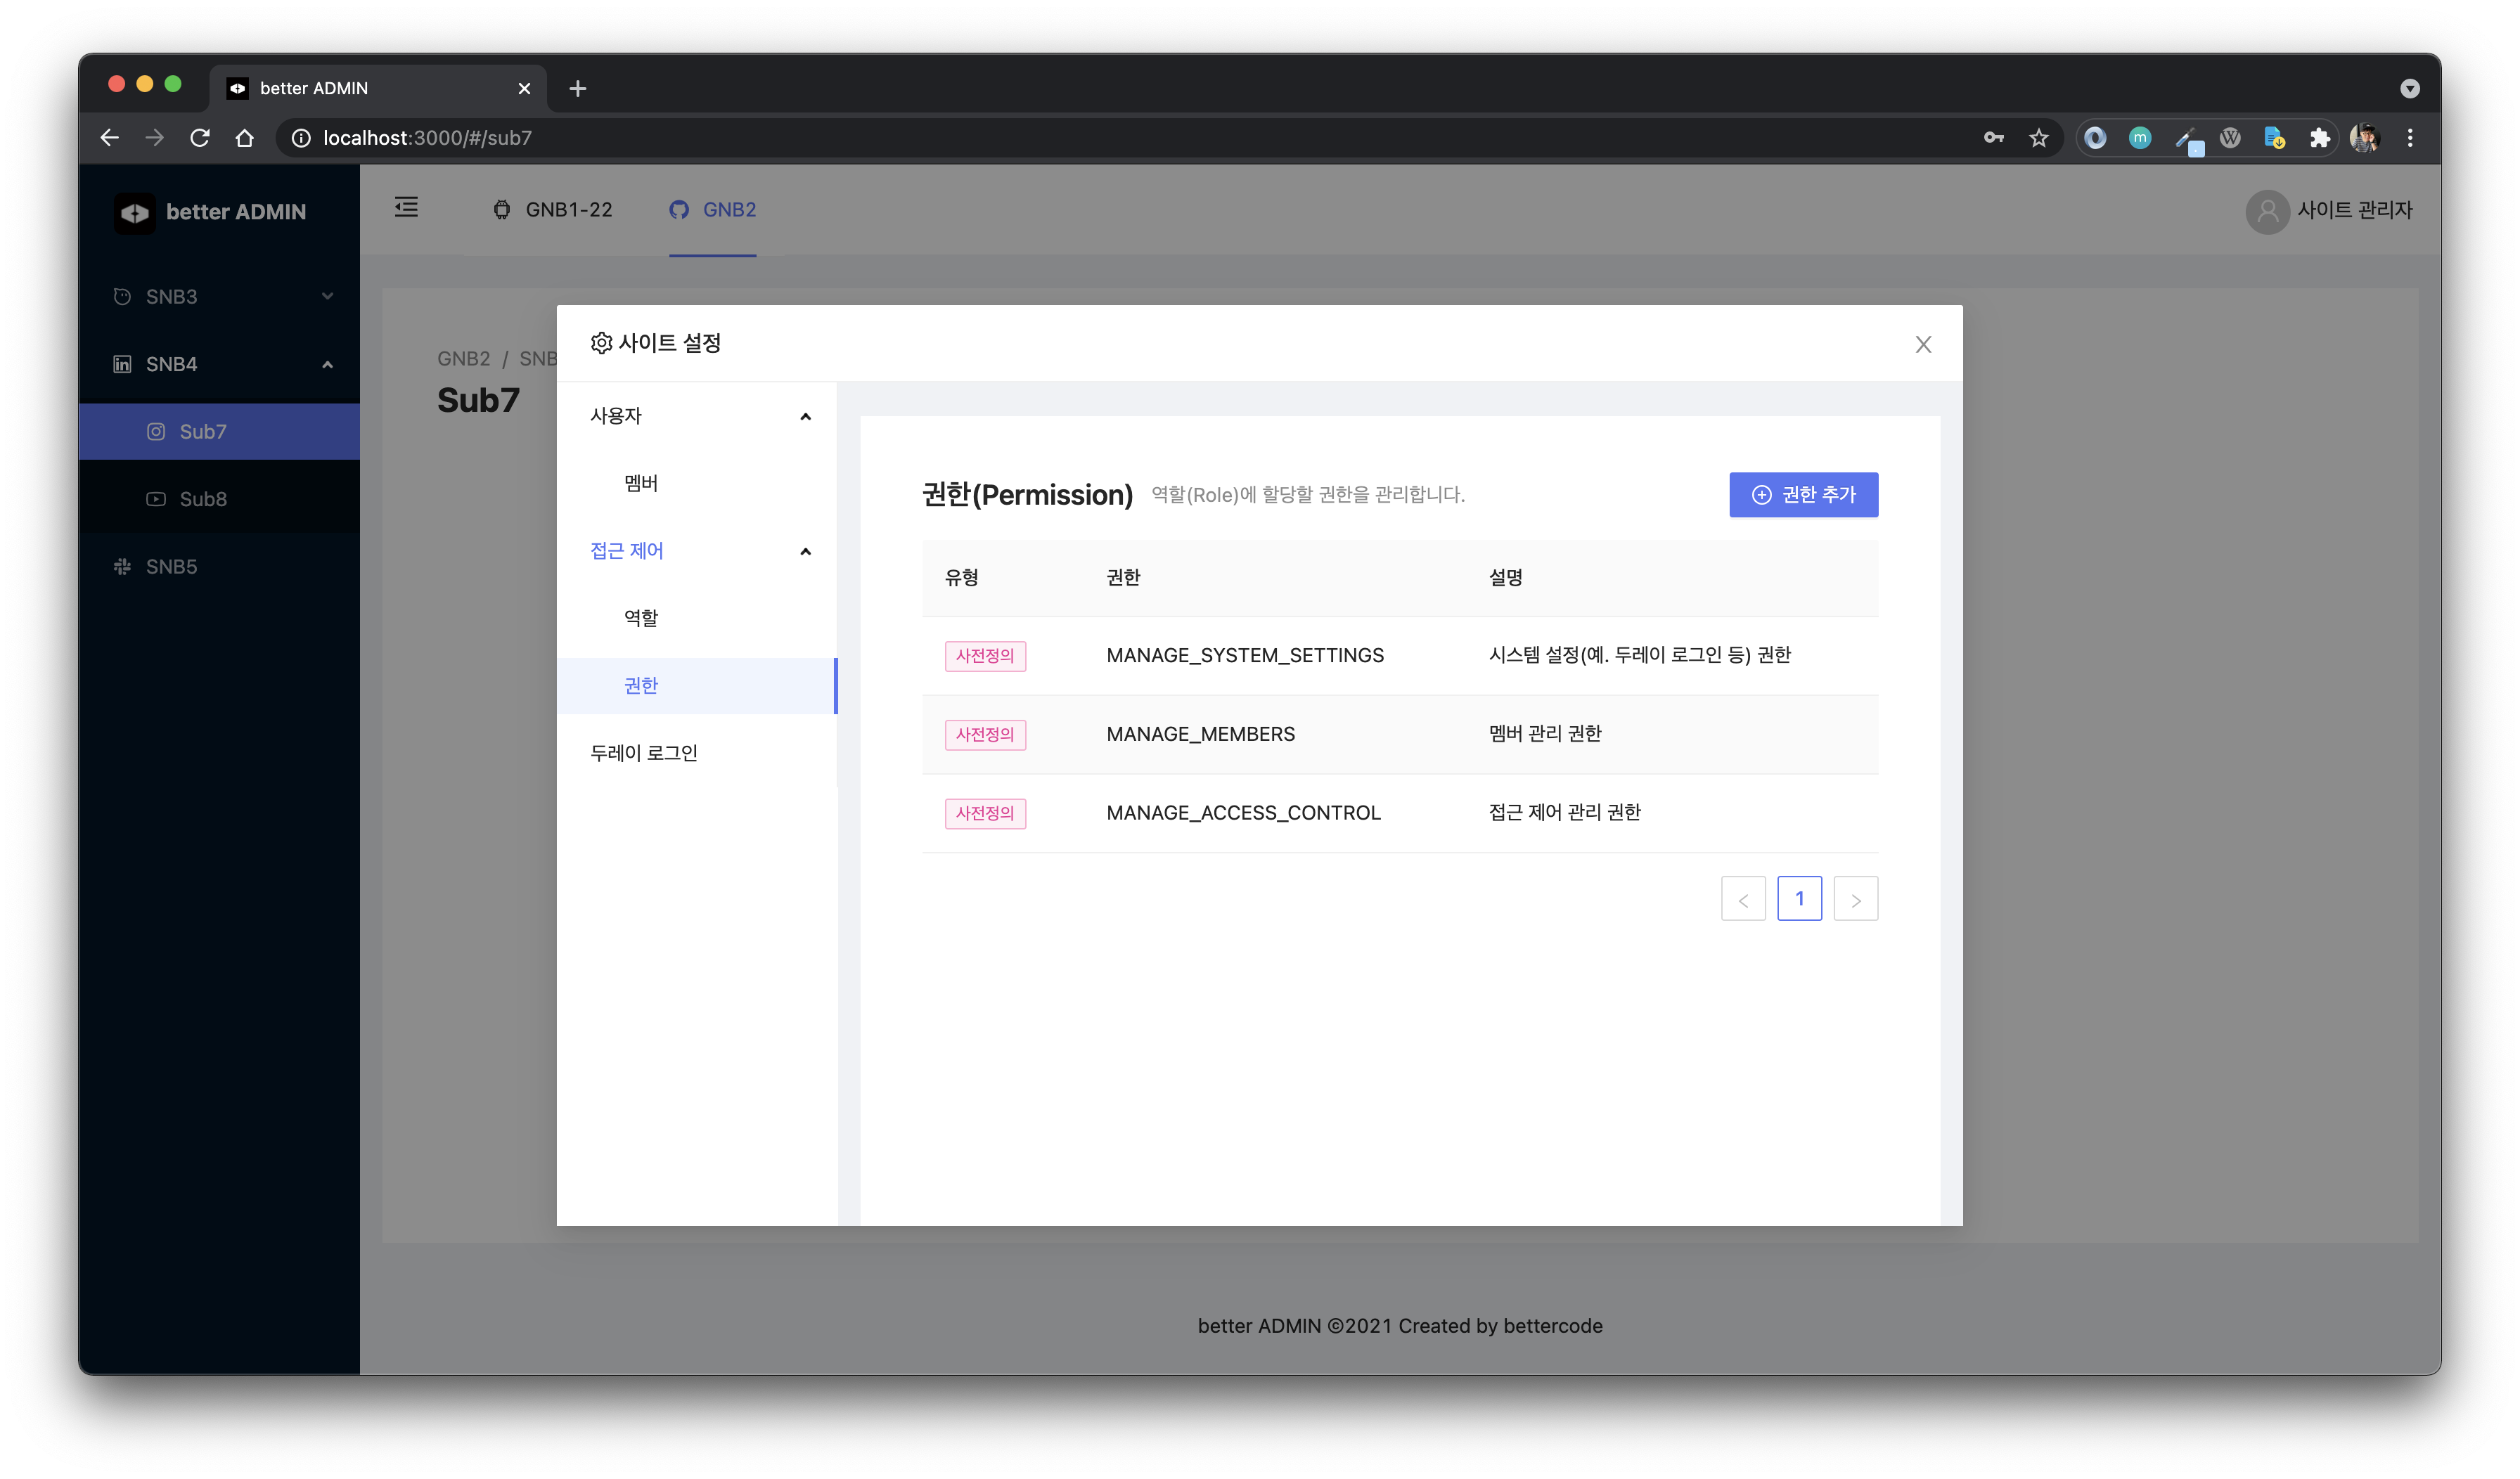This screenshot has width=2520, height=1479.
Task: Click the video icon beside Sub8
Action: (156, 498)
